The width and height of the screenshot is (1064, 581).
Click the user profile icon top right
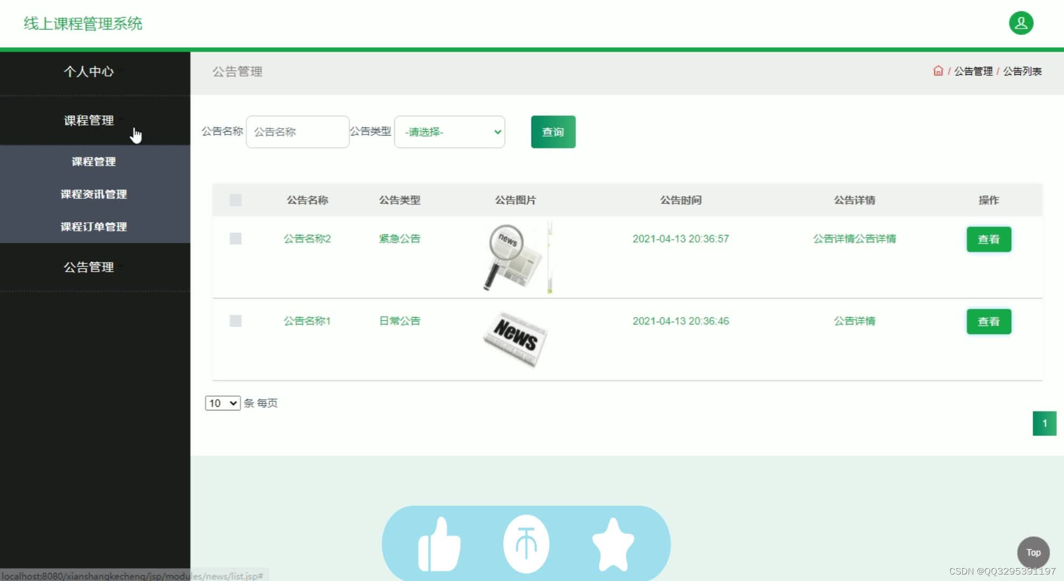point(1020,24)
